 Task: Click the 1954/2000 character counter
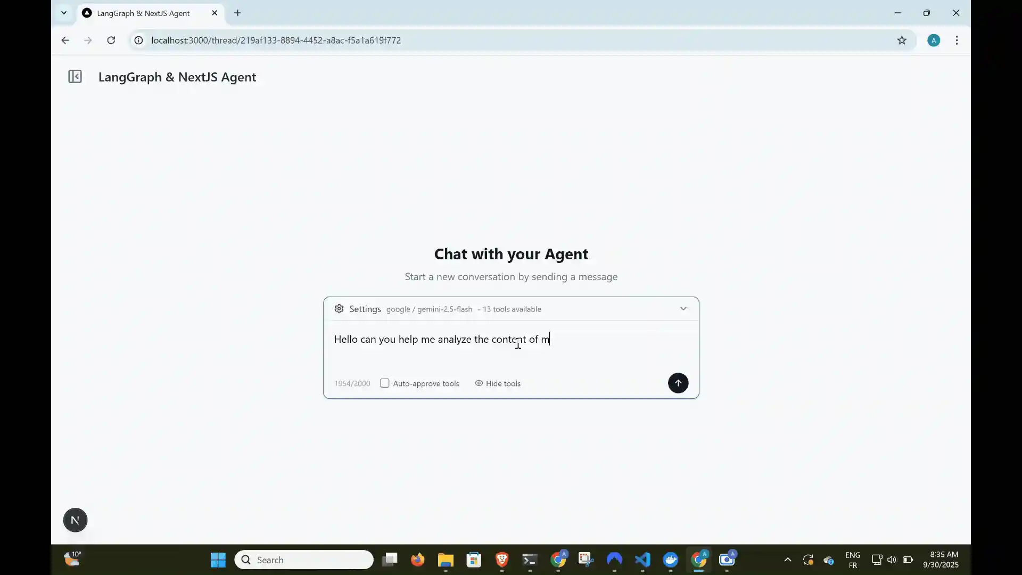352,383
